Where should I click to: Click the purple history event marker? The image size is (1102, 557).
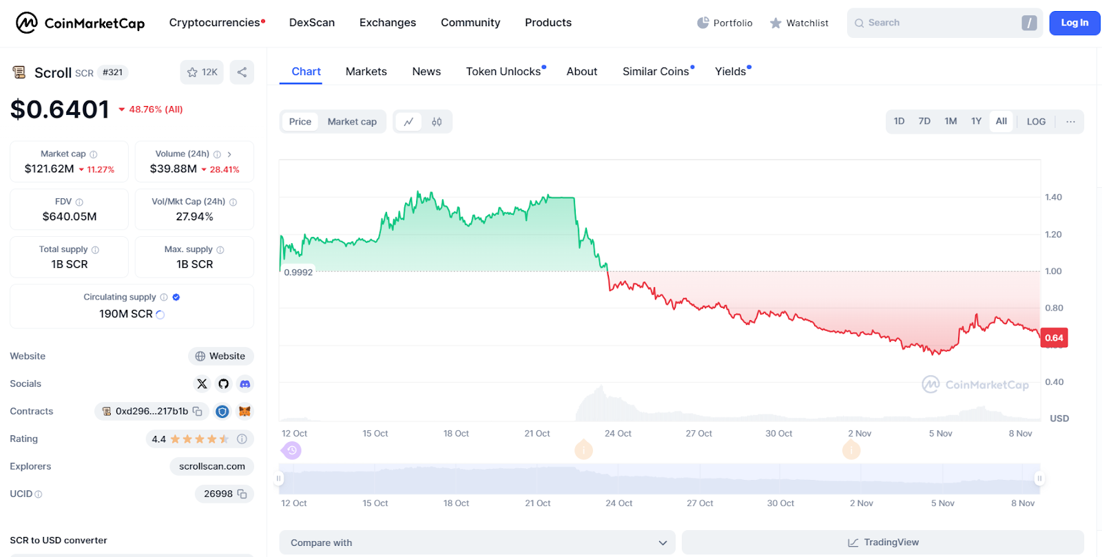coord(291,451)
